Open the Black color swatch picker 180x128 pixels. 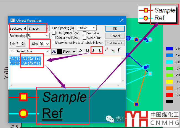pos(74,52)
